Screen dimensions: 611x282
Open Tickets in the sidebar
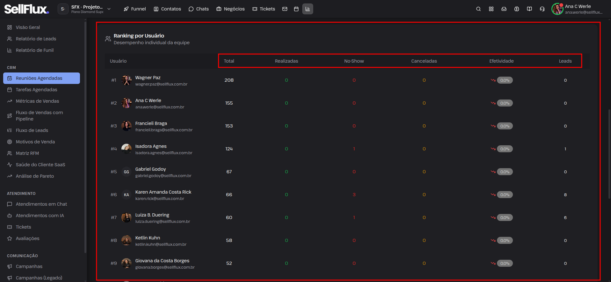[x=41, y=227]
